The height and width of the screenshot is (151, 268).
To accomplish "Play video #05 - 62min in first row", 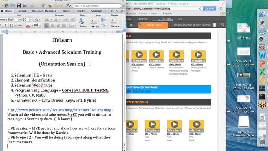I will (156, 56).
